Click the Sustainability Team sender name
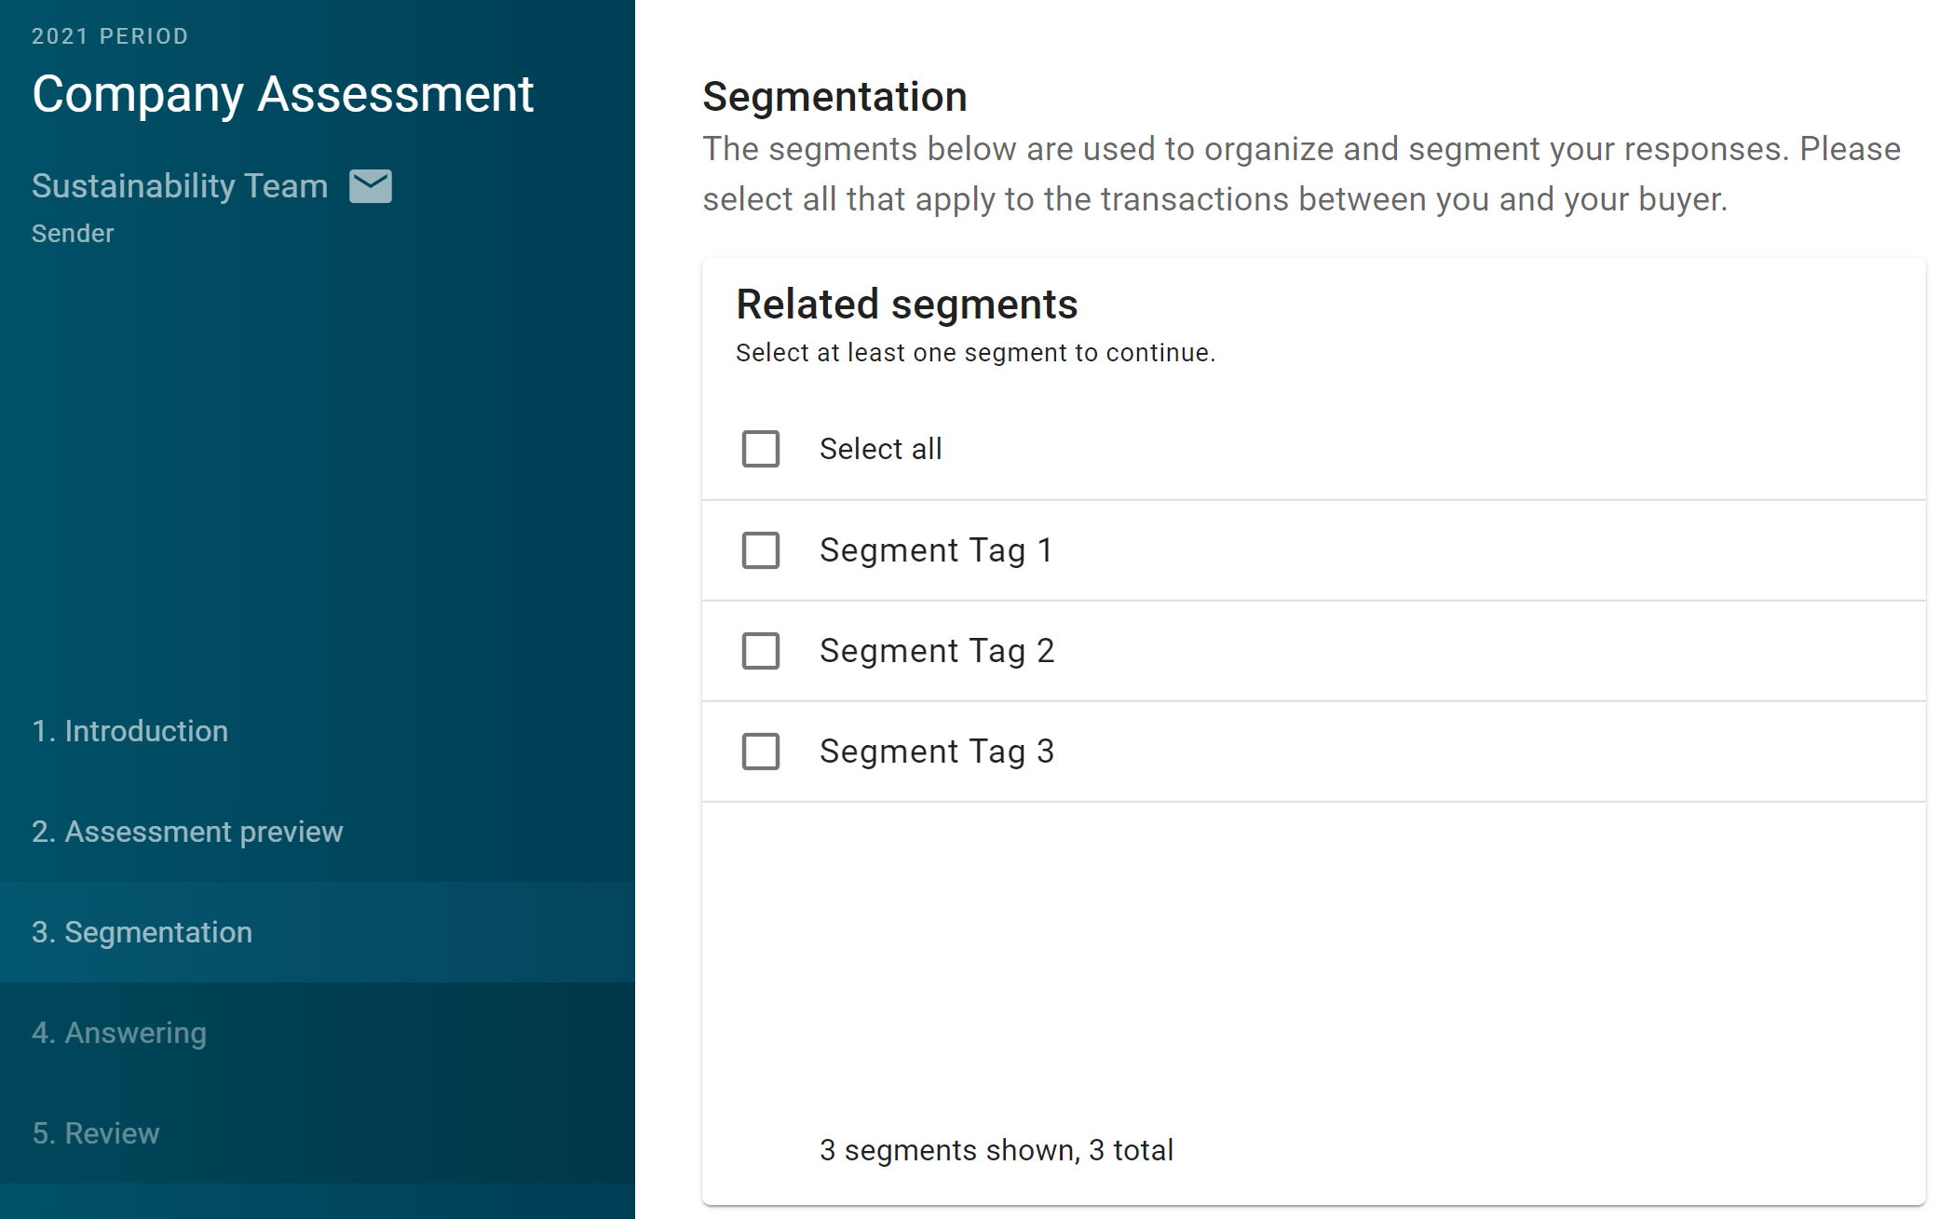The image size is (1953, 1219). click(180, 186)
